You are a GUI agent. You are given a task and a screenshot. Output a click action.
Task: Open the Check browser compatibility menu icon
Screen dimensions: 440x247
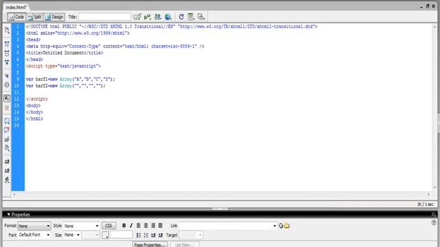point(137,16)
